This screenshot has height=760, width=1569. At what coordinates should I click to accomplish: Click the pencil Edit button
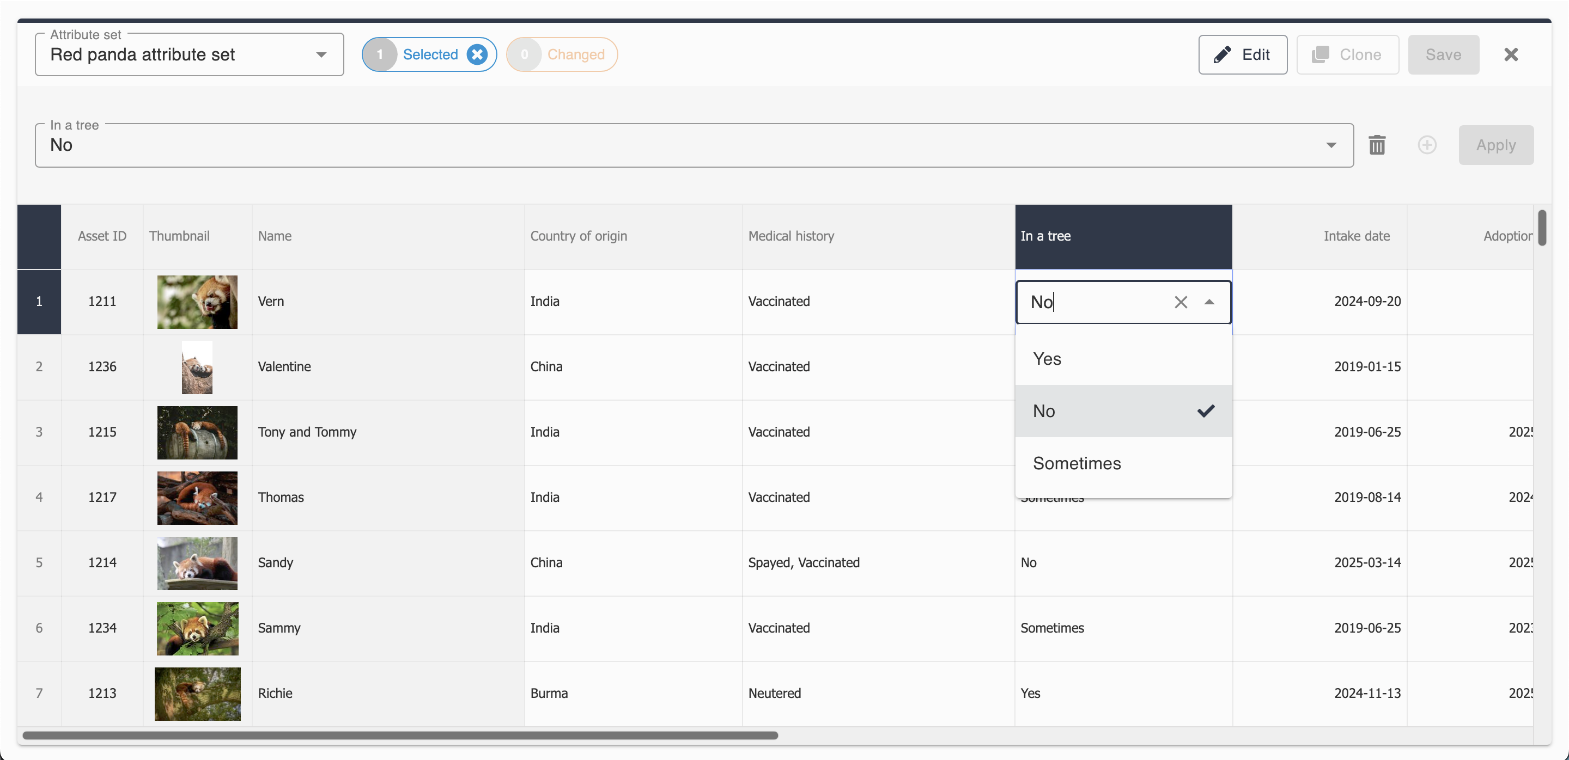[1242, 55]
